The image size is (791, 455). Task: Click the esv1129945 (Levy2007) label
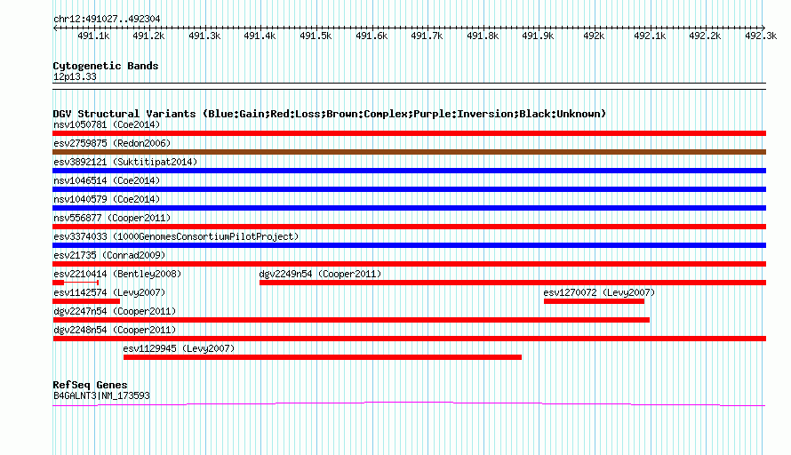click(x=179, y=348)
